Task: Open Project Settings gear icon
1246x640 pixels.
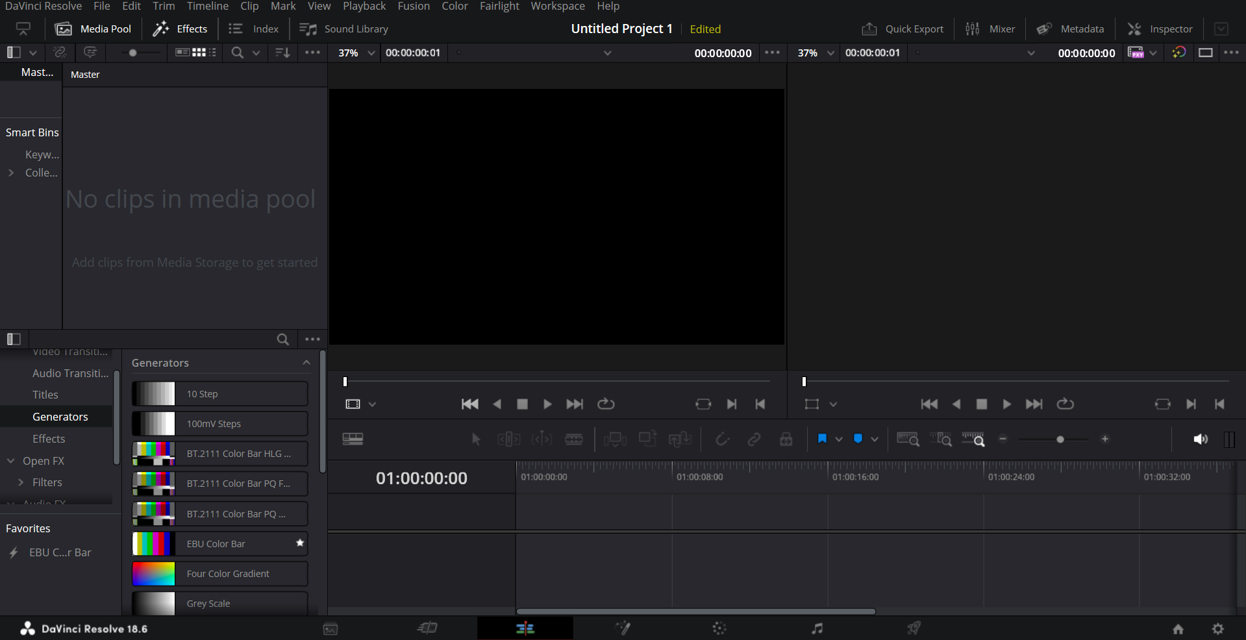Action: coord(1218,629)
